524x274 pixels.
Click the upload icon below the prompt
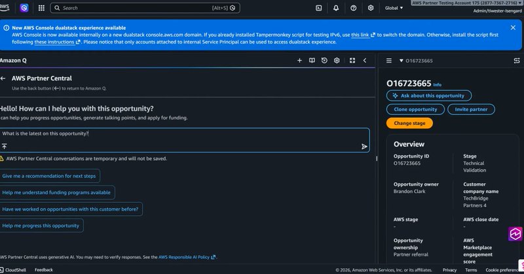point(4,146)
